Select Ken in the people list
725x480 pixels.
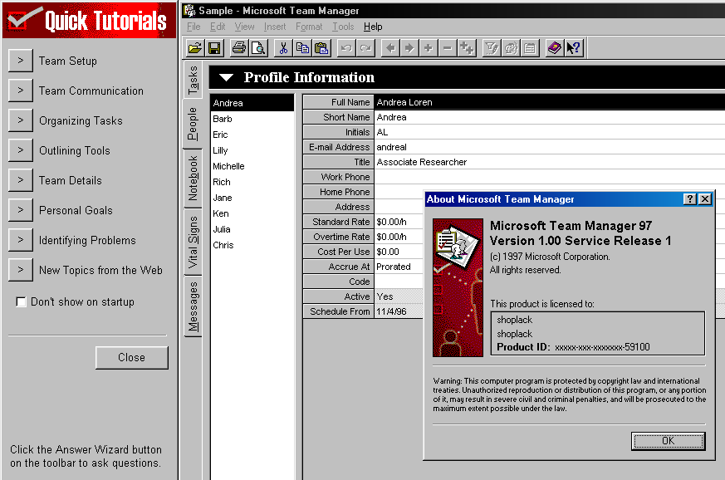tap(252, 213)
